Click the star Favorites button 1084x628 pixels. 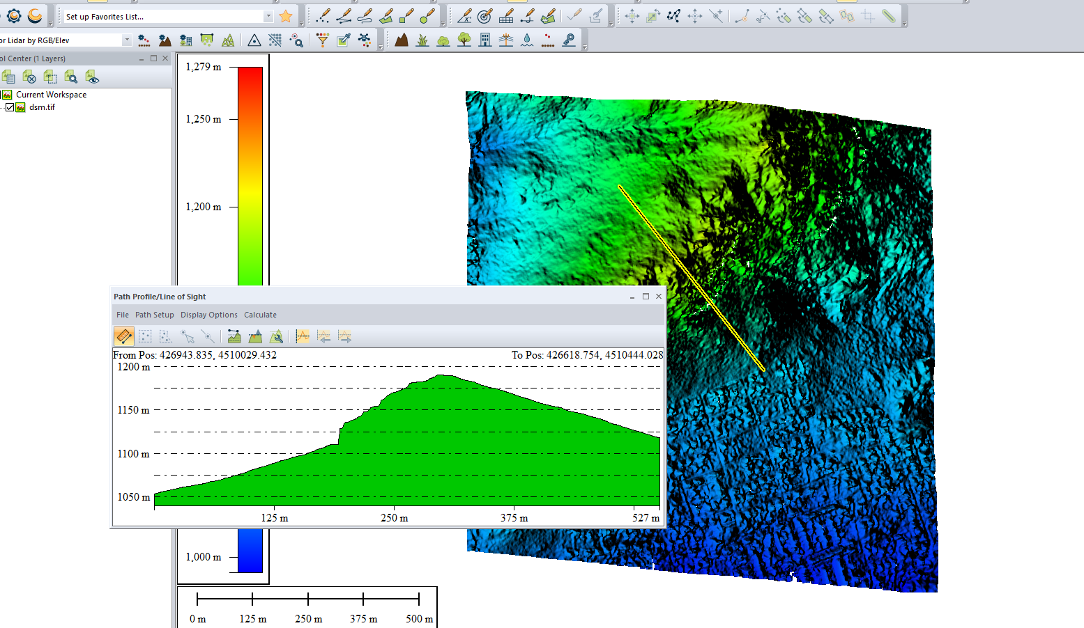(286, 16)
